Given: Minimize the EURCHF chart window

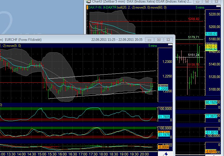Looking at the screenshot, I should [150, 39].
